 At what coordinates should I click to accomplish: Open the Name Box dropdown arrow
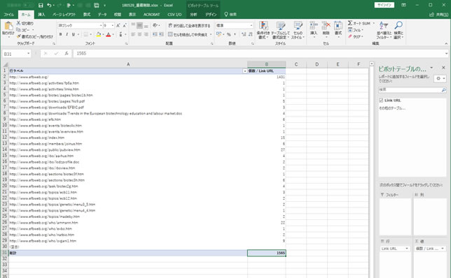28,53
